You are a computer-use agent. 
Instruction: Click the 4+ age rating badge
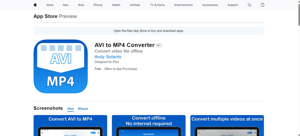coord(159,45)
